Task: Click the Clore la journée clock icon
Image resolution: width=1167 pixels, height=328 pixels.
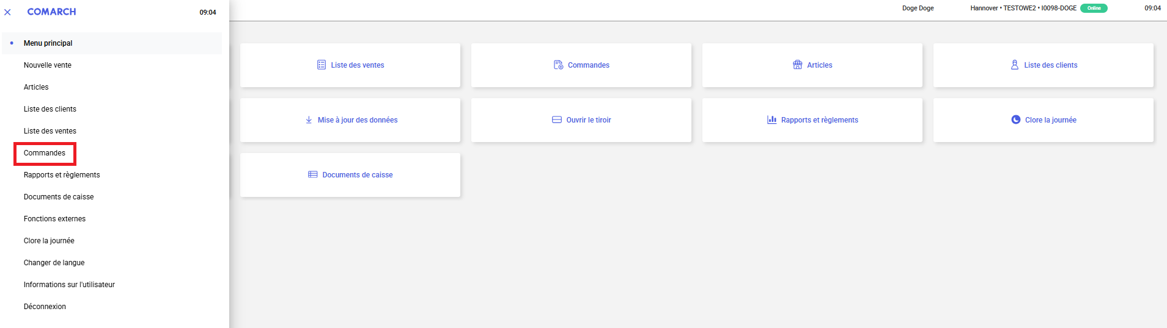Action: tap(1016, 120)
